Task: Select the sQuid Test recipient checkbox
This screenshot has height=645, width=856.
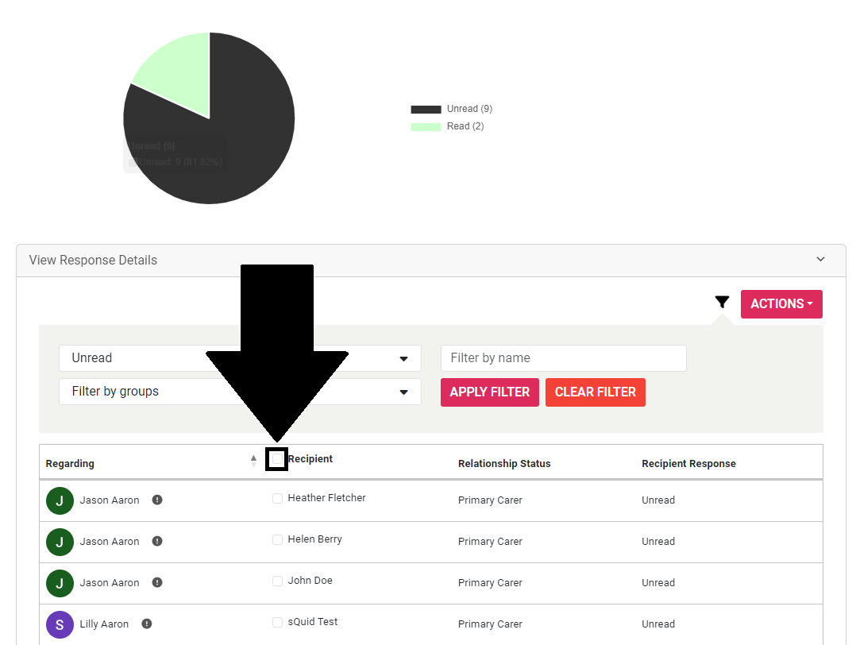Action: coord(277,622)
